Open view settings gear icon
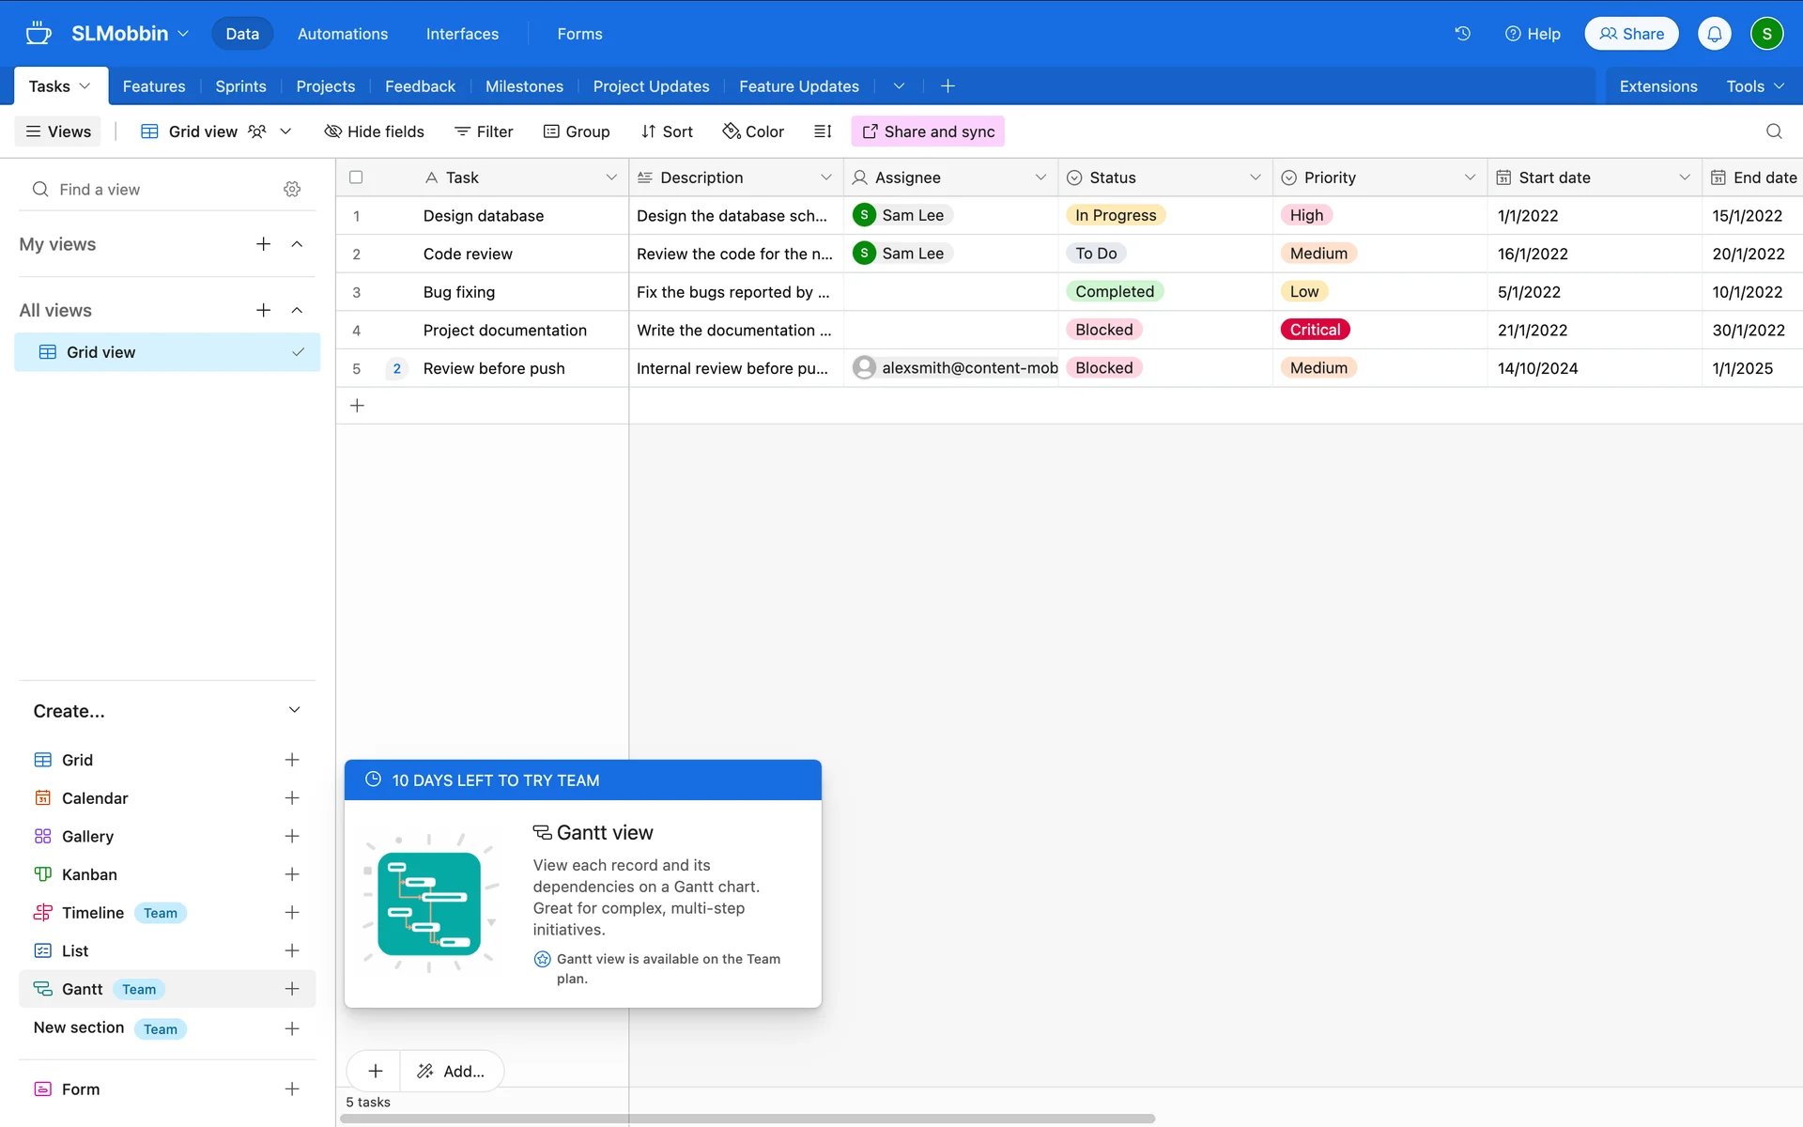This screenshot has height=1127, width=1803. click(x=292, y=190)
